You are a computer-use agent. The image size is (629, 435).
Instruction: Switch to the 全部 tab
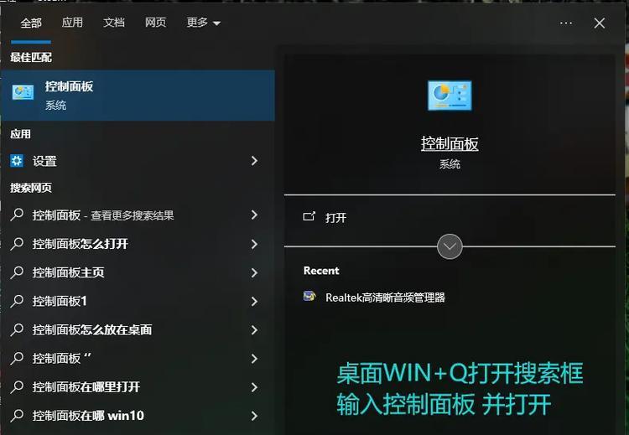pos(31,23)
